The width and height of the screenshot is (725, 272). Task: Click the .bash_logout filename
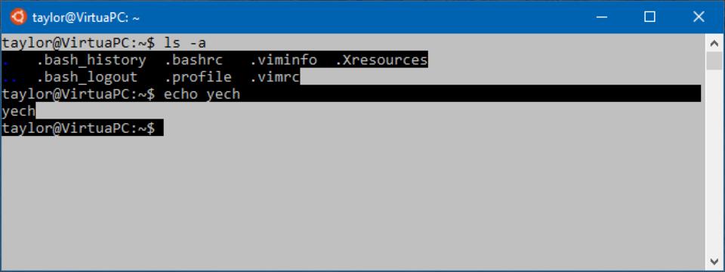[x=87, y=77]
